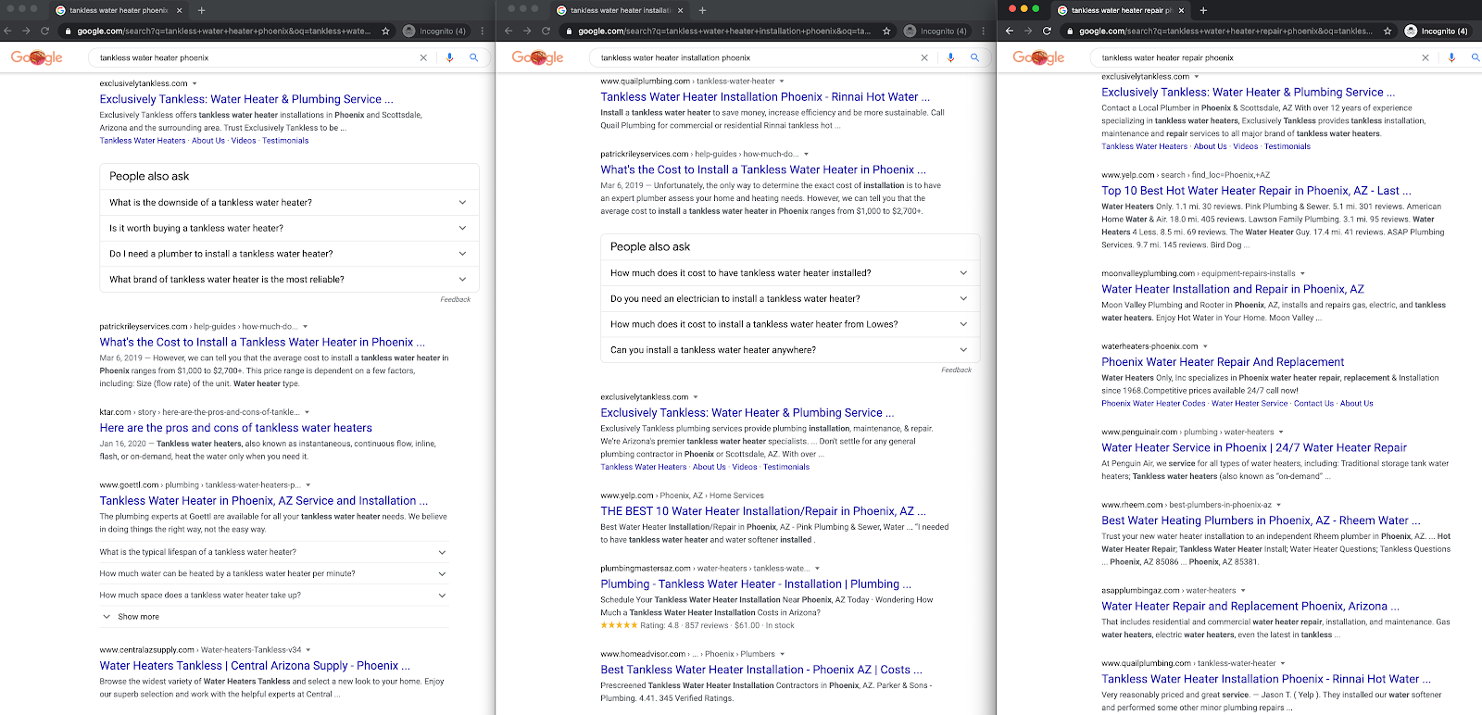Click 'Phoenix Water Heater Codes' sitelink

point(1153,404)
